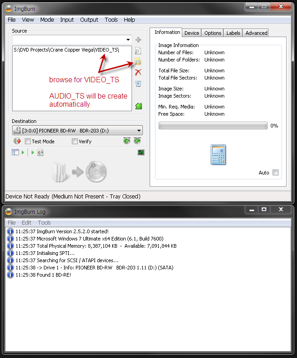Switch to the Labels tab
This screenshot has height=358, width=297.
click(233, 33)
